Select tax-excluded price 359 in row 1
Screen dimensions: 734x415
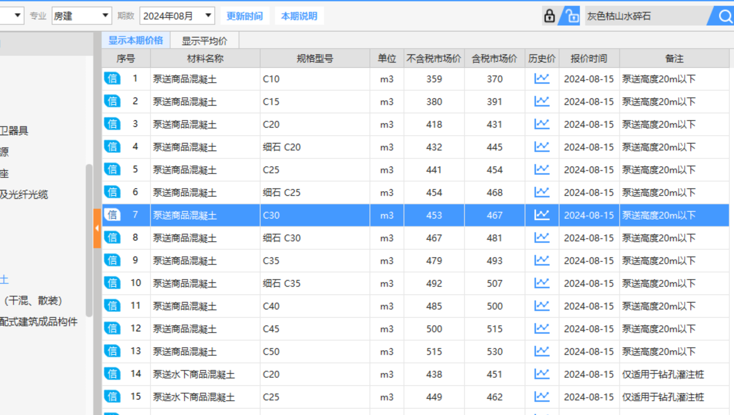(434, 79)
